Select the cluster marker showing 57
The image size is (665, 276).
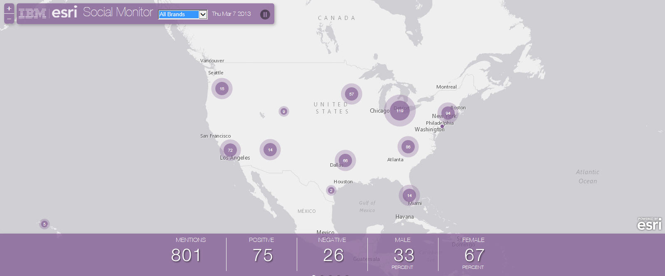tap(352, 94)
